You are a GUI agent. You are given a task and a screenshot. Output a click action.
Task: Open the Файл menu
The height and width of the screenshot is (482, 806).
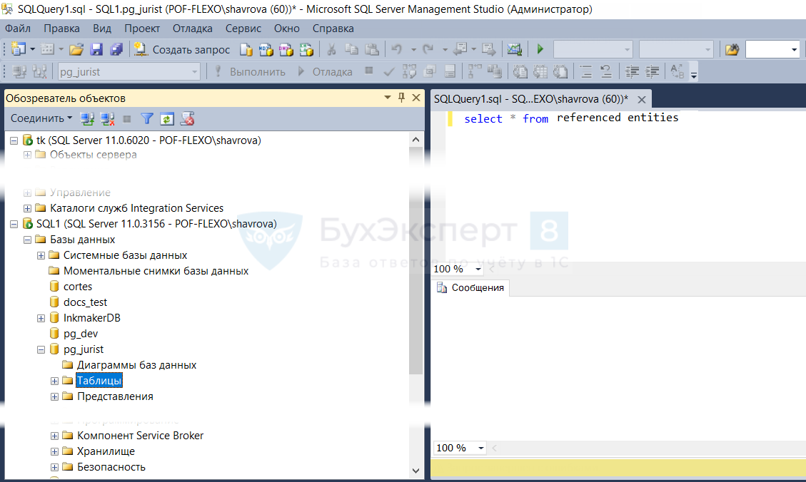pos(18,29)
